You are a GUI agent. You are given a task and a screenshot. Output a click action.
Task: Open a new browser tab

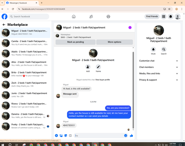41,3
